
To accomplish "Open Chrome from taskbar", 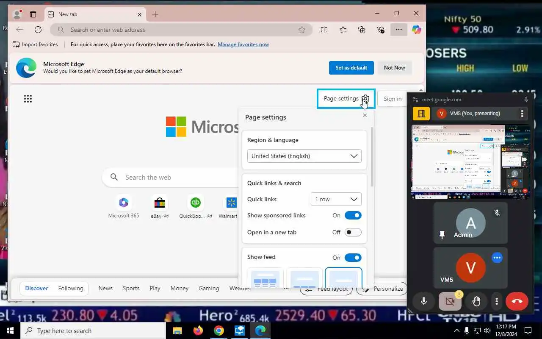I will coord(218,331).
